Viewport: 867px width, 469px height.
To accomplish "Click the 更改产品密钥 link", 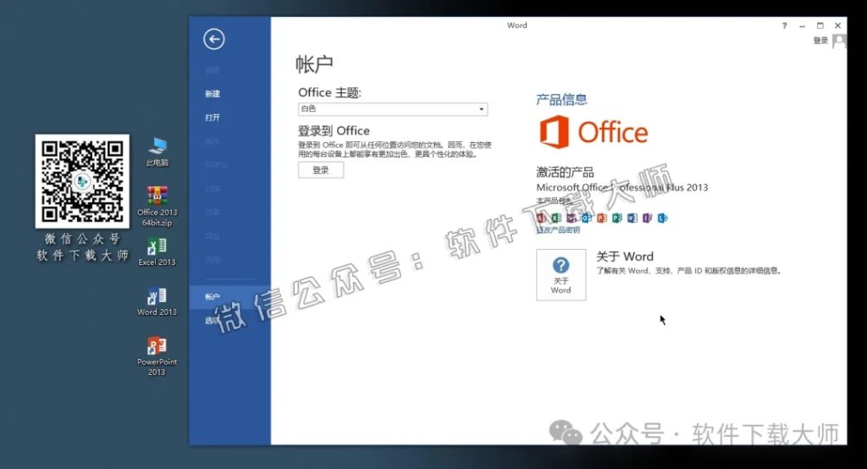I will [558, 230].
